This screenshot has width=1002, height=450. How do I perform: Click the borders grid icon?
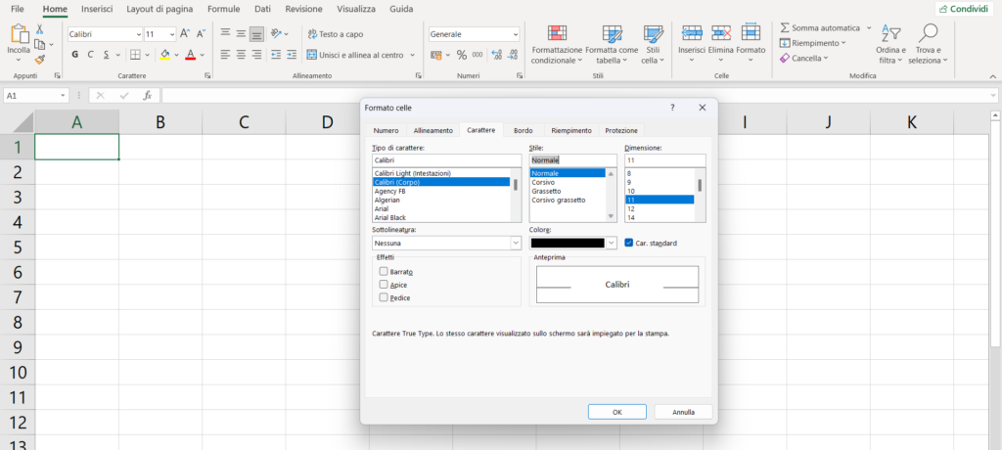point(135,55)
